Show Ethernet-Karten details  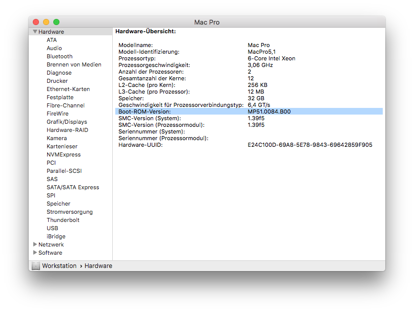point(68,89)
